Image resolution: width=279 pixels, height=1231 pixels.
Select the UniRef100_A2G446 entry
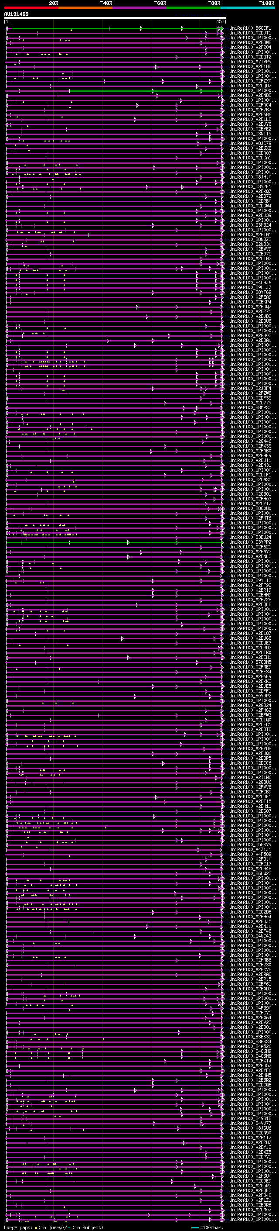tap(250, 441)
